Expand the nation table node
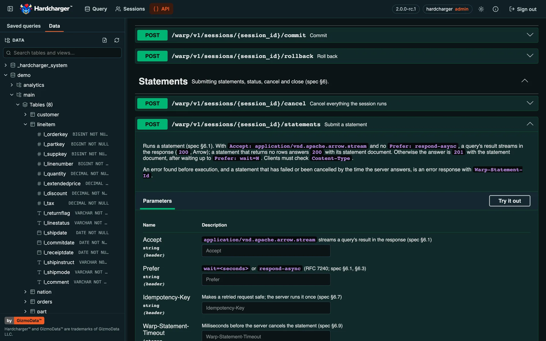The image size is (546, 341). 25,292
